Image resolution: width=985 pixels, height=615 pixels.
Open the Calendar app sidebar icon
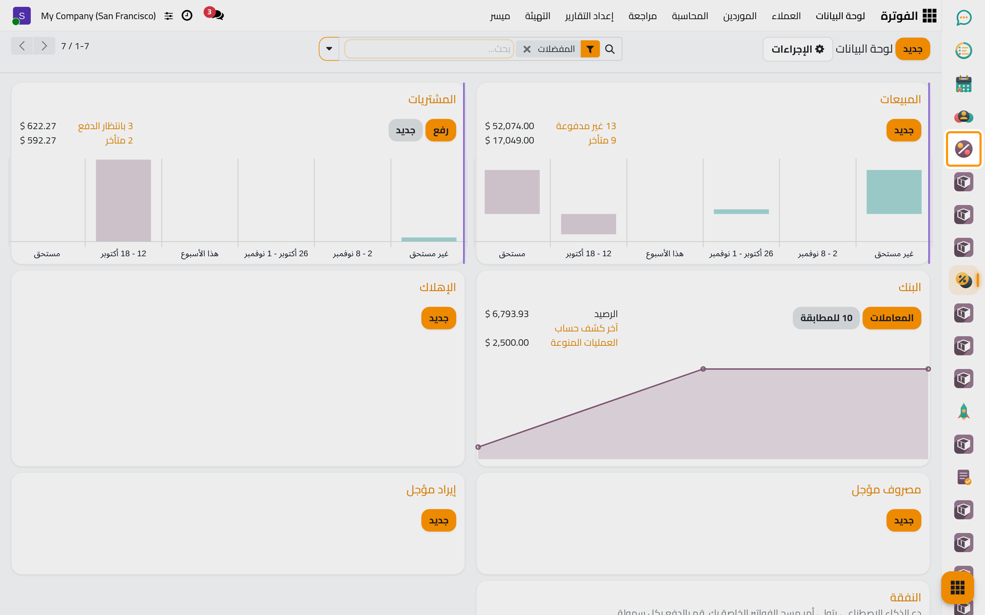coord(963,84)
